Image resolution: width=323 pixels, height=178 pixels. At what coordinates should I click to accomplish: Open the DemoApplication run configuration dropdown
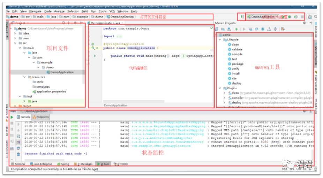click(x=263, y=17)
